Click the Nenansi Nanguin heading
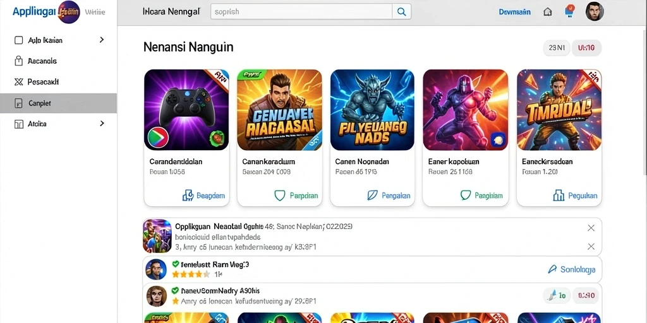This screenshot has height=323, width=647. [188, 47]
